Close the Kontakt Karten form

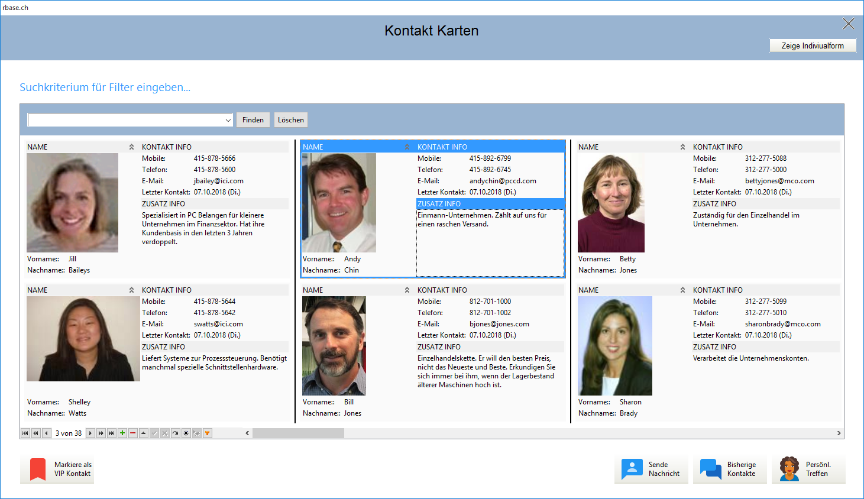click(849, 24)
